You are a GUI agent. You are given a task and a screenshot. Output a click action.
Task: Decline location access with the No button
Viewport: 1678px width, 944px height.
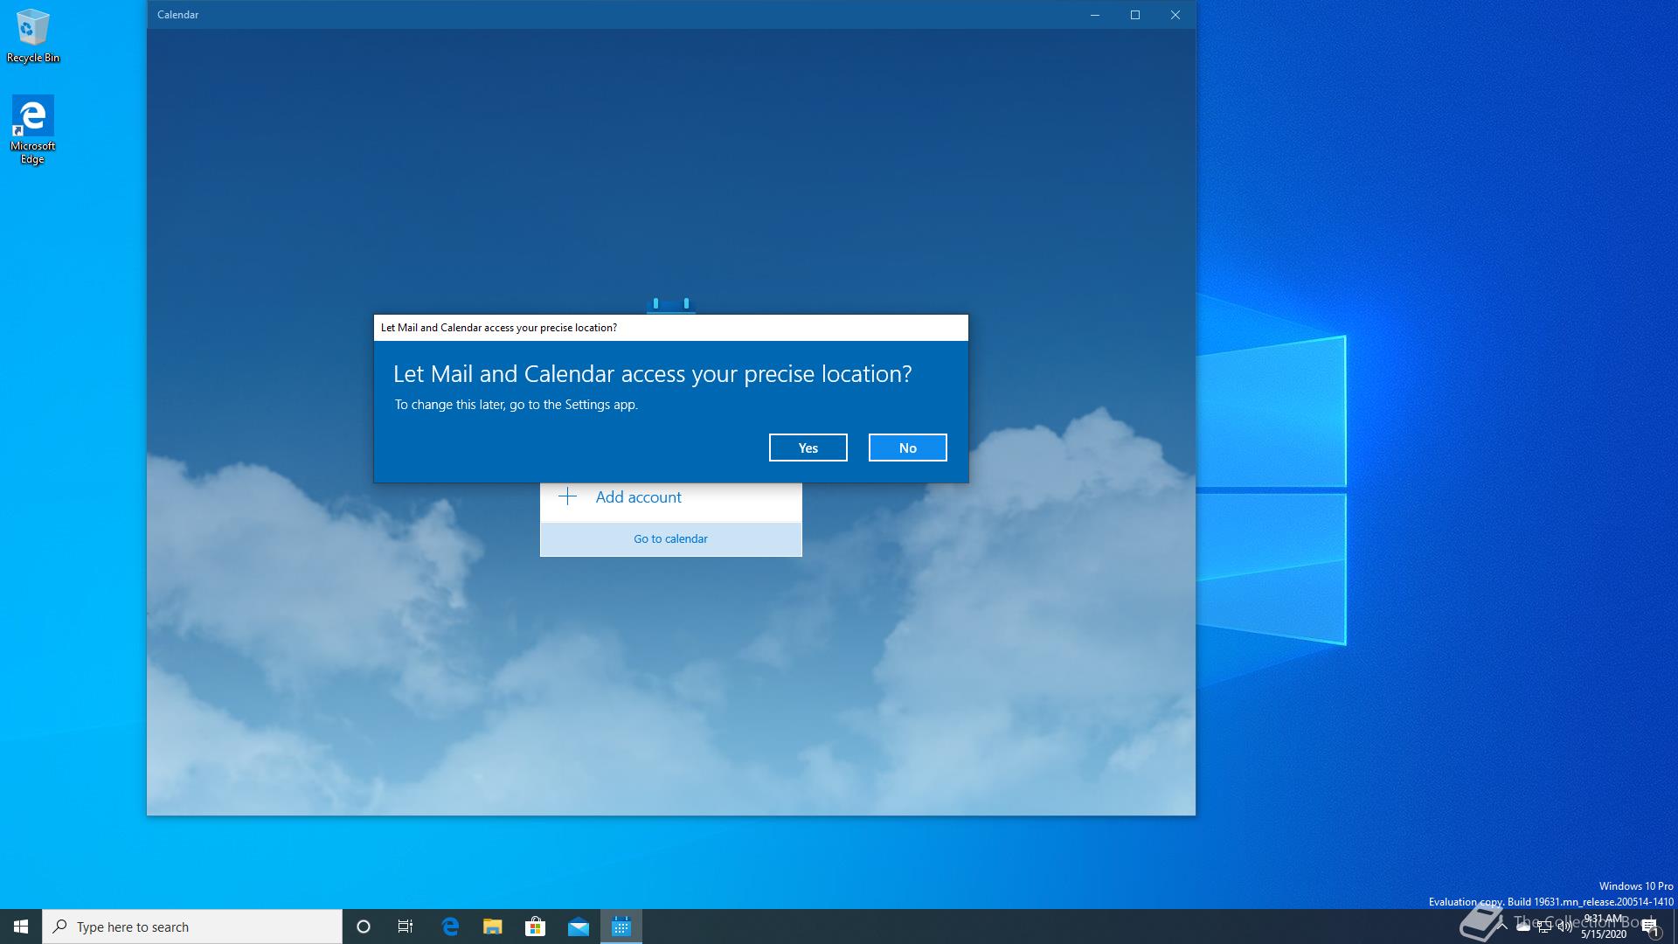click(907, 448)
